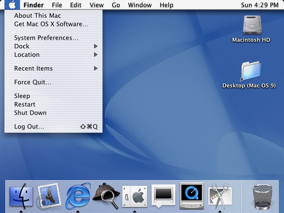Choose About This Mac

53,16
